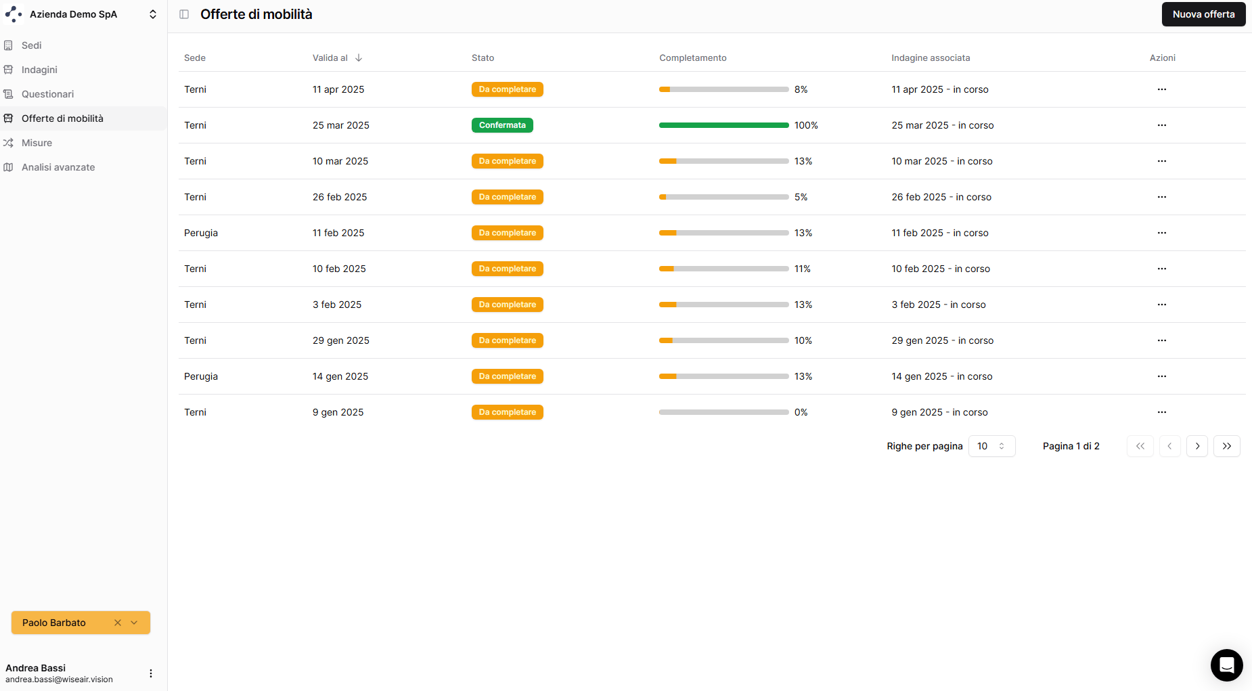Click the 5% completion value

pos(801,197)
